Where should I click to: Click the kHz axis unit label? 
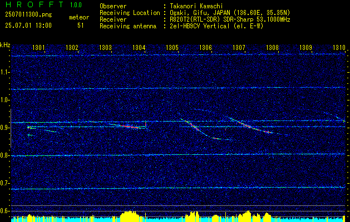[5, 45]
